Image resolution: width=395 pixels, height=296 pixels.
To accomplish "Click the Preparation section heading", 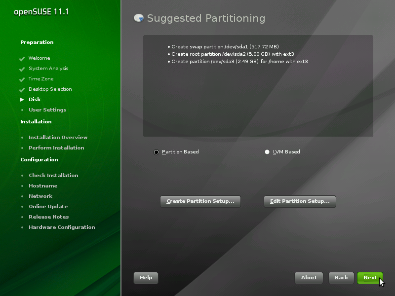I will coord(37,42).
